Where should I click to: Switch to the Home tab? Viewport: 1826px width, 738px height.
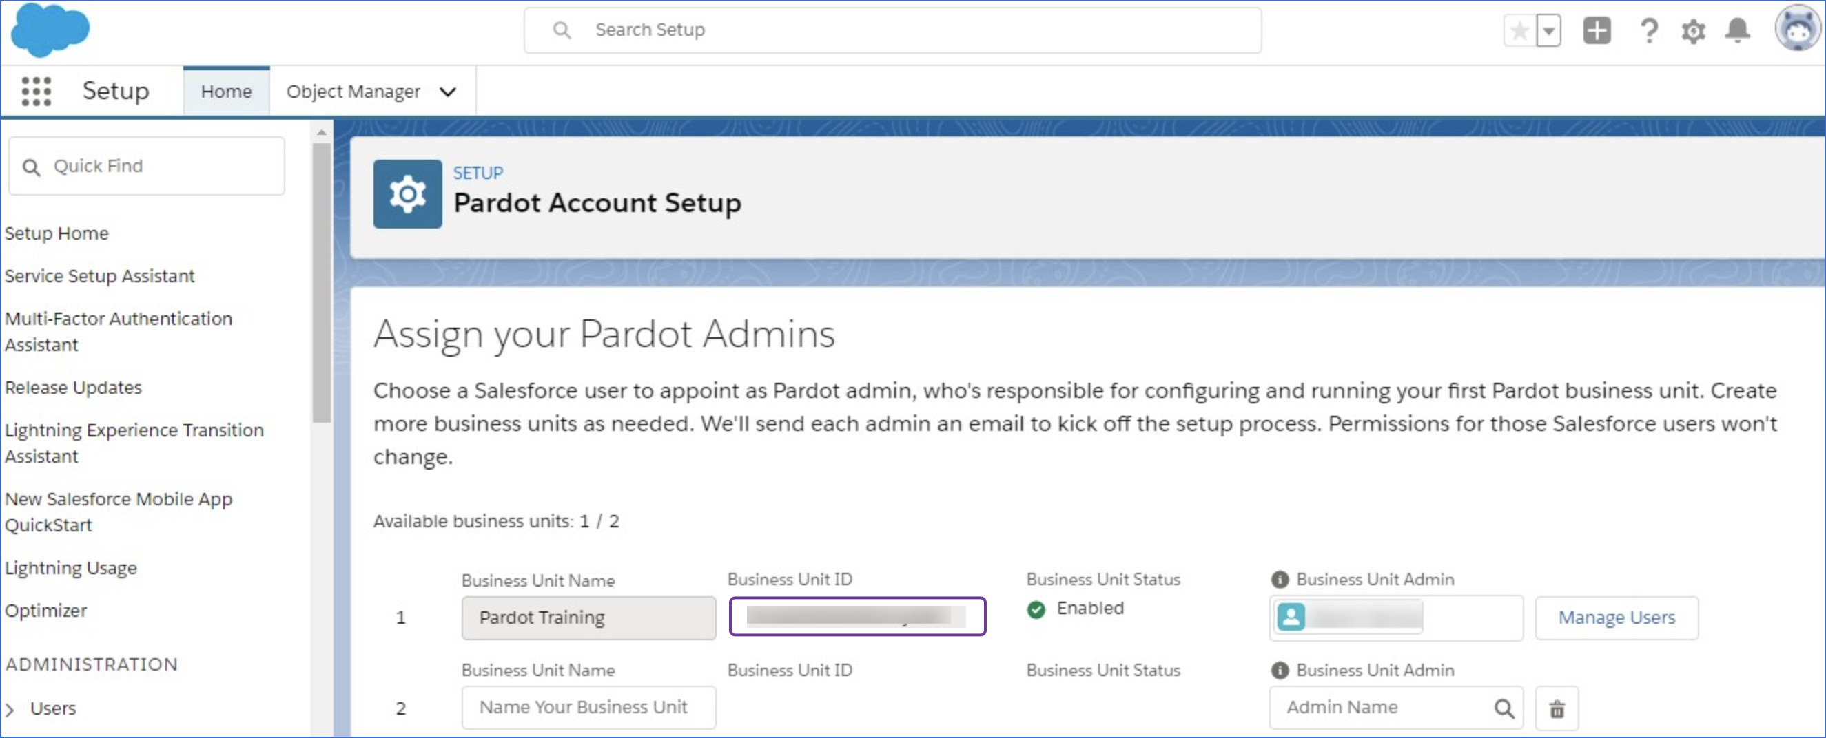(226, 92)
